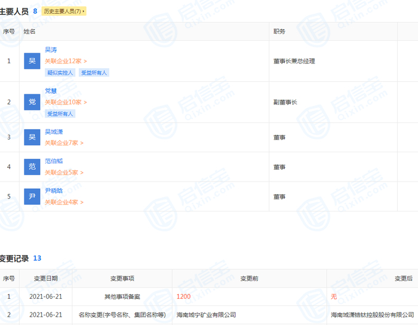Click the avatar tile in row 3

point(32,137)
